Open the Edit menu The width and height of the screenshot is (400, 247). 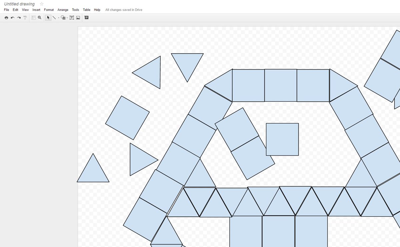click(15, 10)
